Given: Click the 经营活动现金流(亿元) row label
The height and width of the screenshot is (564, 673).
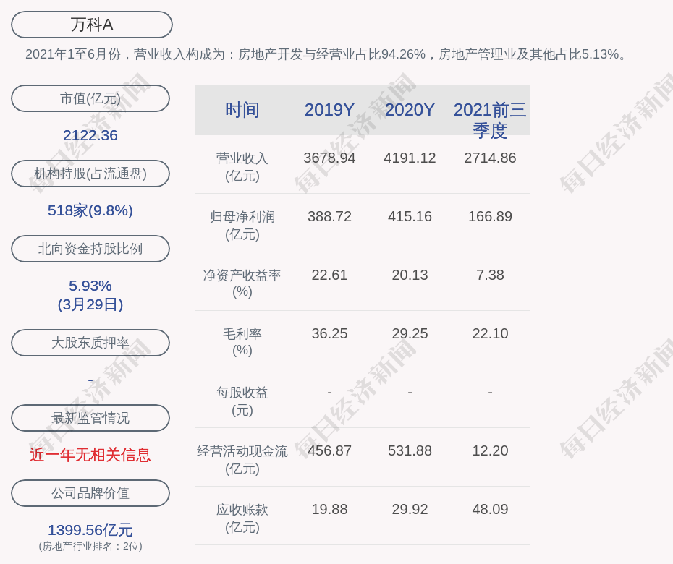Looking at the screenshot, I should [242, 460].
